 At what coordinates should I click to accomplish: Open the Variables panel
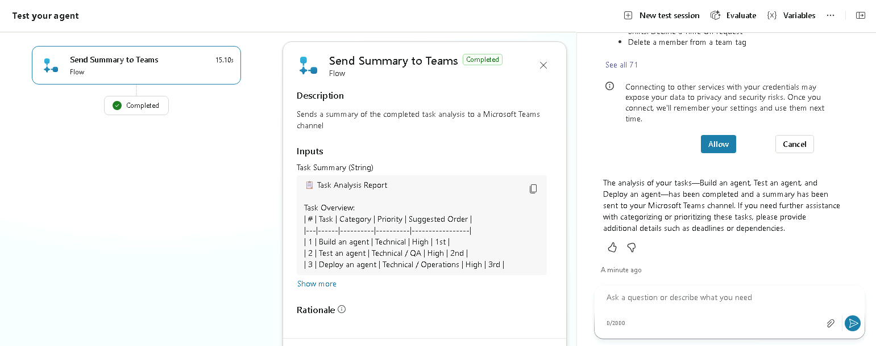click(x=791, y=15)
